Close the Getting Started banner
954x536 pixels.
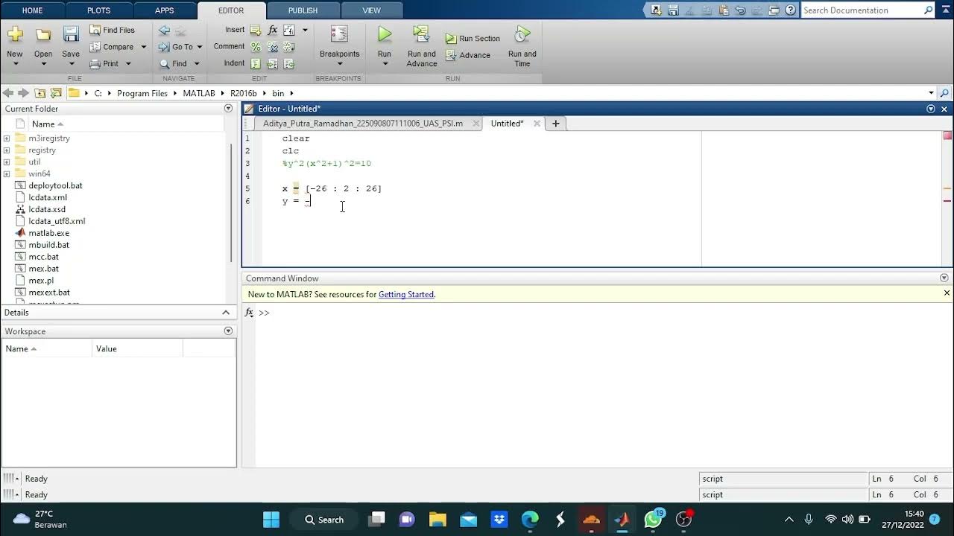[947, 293]
